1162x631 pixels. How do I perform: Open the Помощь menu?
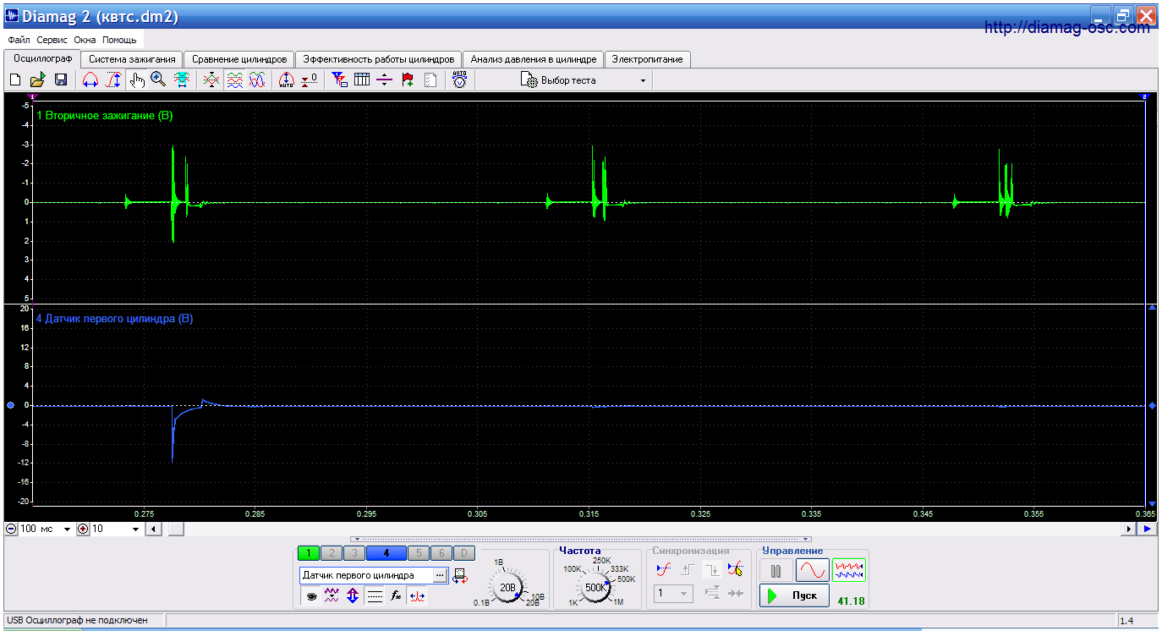119,40
